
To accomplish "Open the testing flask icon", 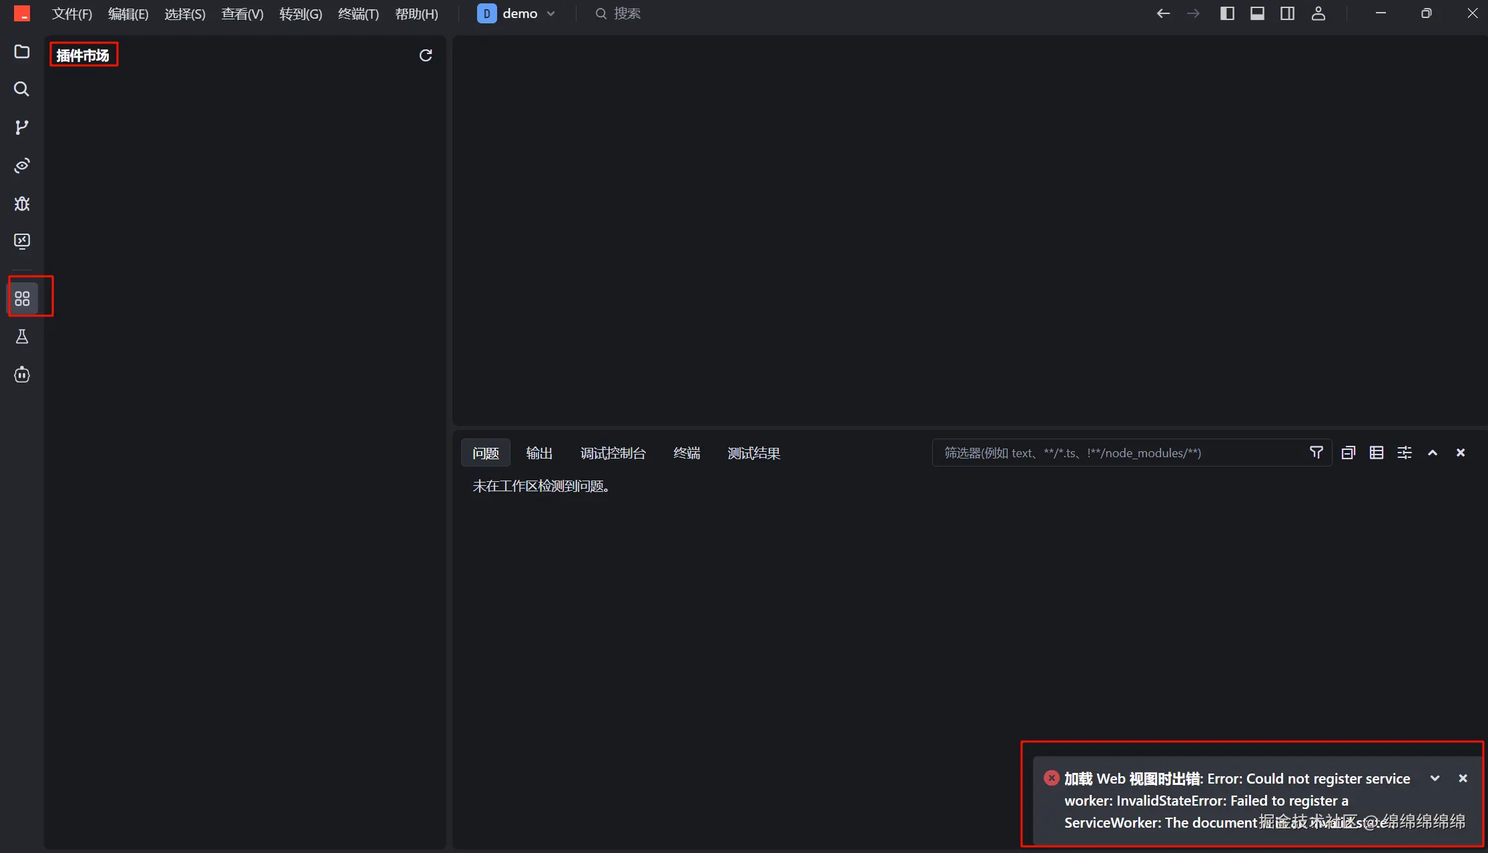I will pyautogui.click(x=22, y=336).
